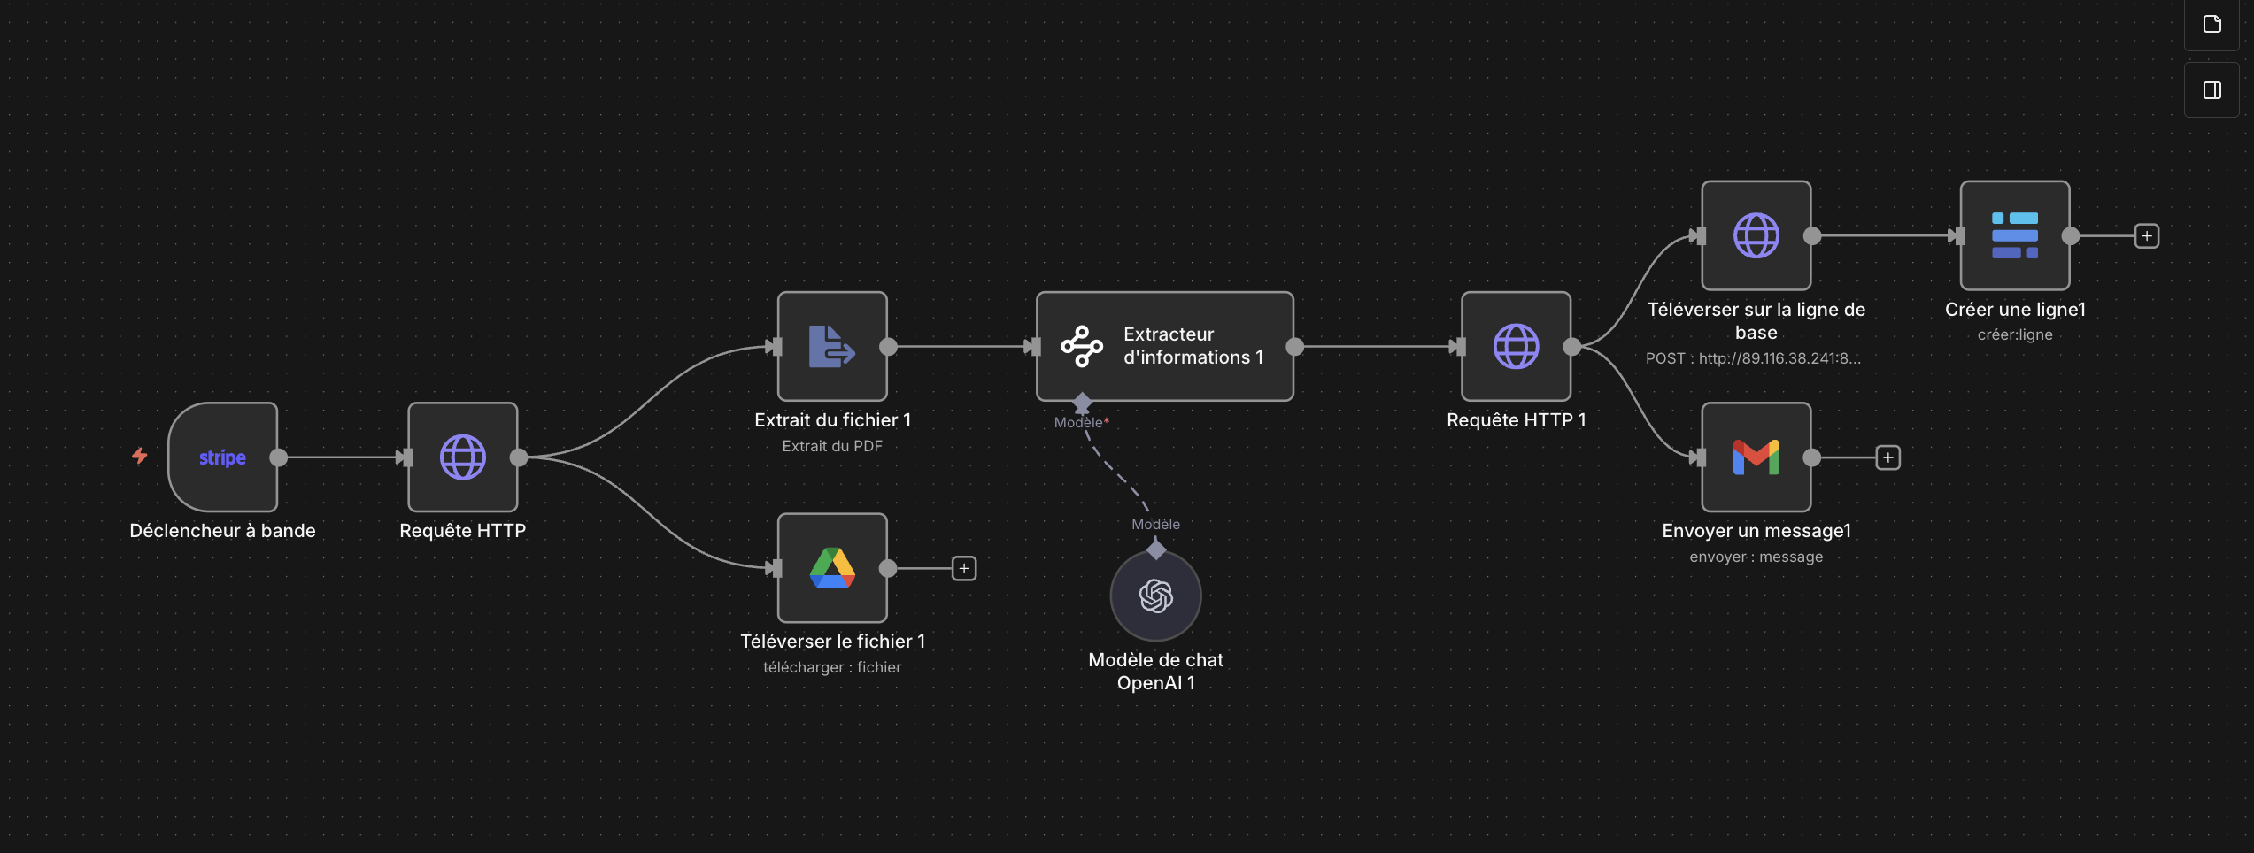Image resolution: width=2254 pixels, height=853 pixels.
Task: Click the Extracteur d'informations 1 output connector
Action: click(x=1294, y=347)
